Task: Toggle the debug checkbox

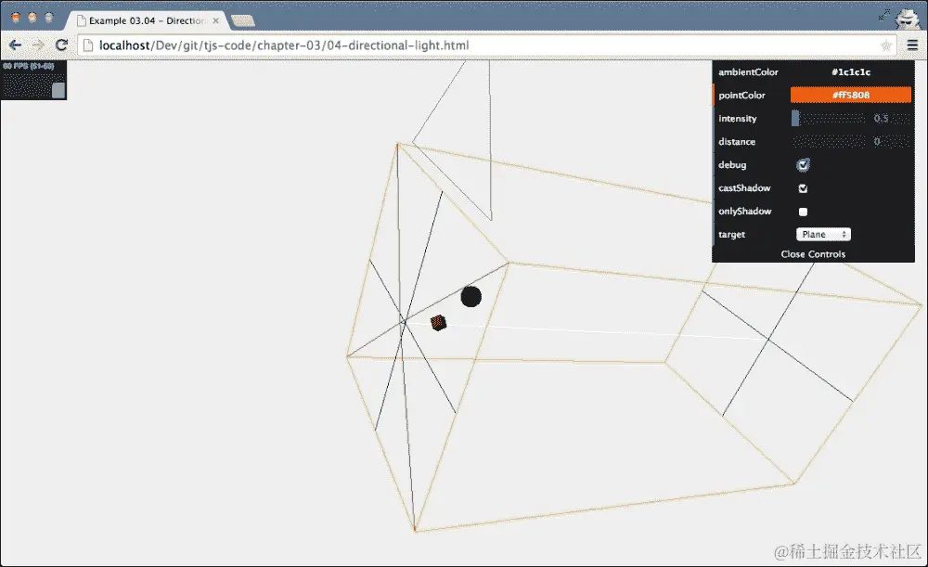Action: coord(803,165)
